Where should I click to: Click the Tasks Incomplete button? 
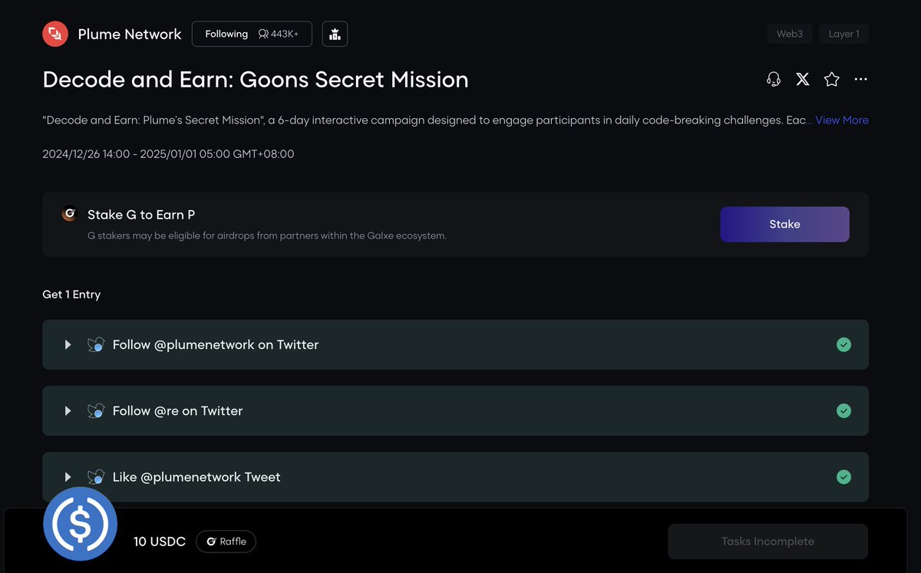pos(767,542)
